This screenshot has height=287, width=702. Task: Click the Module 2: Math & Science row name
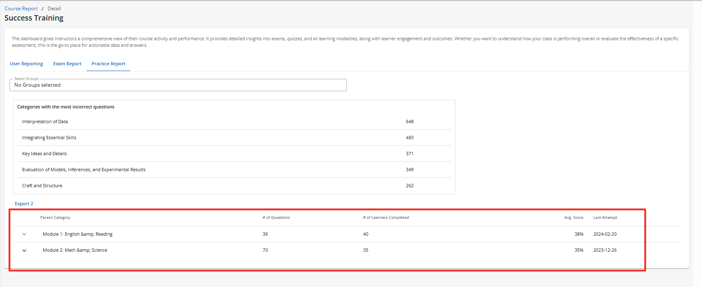coord(75,250)
